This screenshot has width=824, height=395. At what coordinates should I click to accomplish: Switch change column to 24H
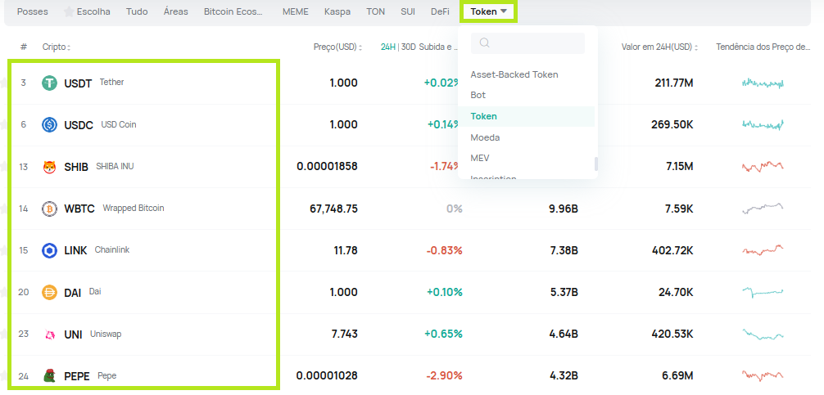pos(387,47)
